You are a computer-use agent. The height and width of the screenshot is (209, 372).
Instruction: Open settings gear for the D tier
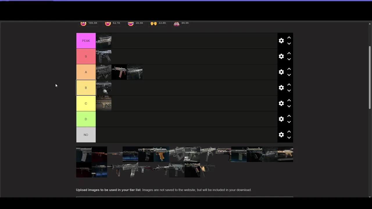click(281, 119)
